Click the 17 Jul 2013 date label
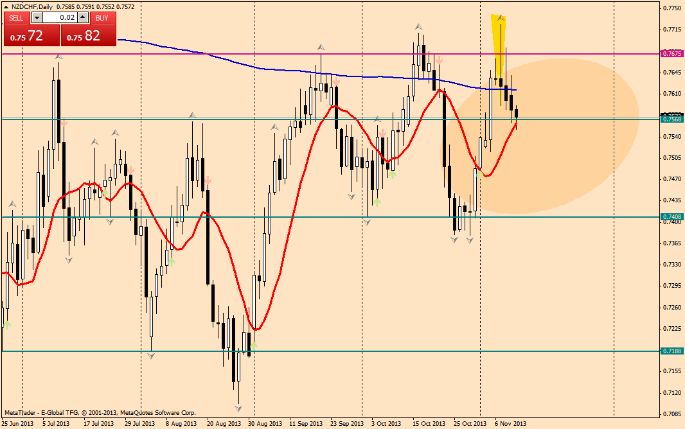685x429 pixels. (98, 423)
